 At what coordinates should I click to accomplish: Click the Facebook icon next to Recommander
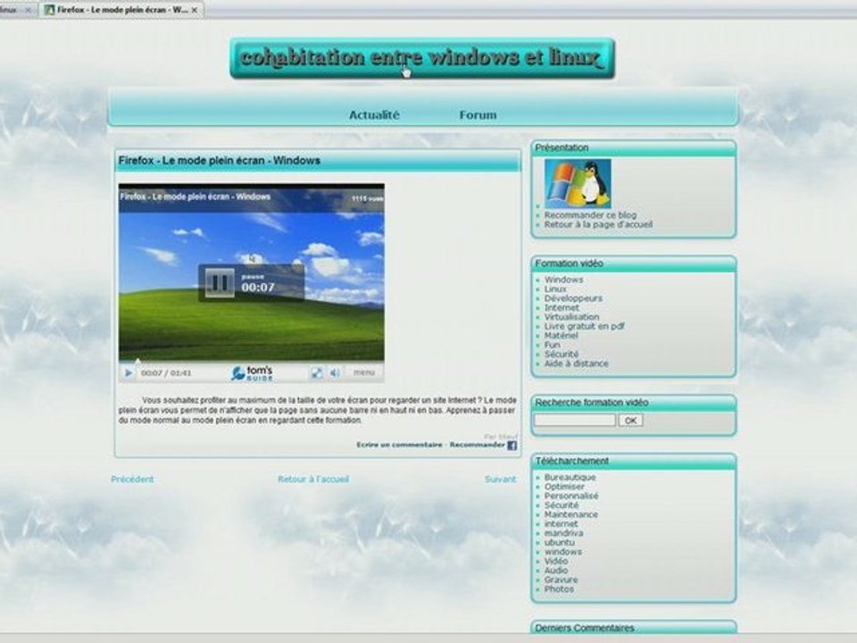[x=512, y=445]
